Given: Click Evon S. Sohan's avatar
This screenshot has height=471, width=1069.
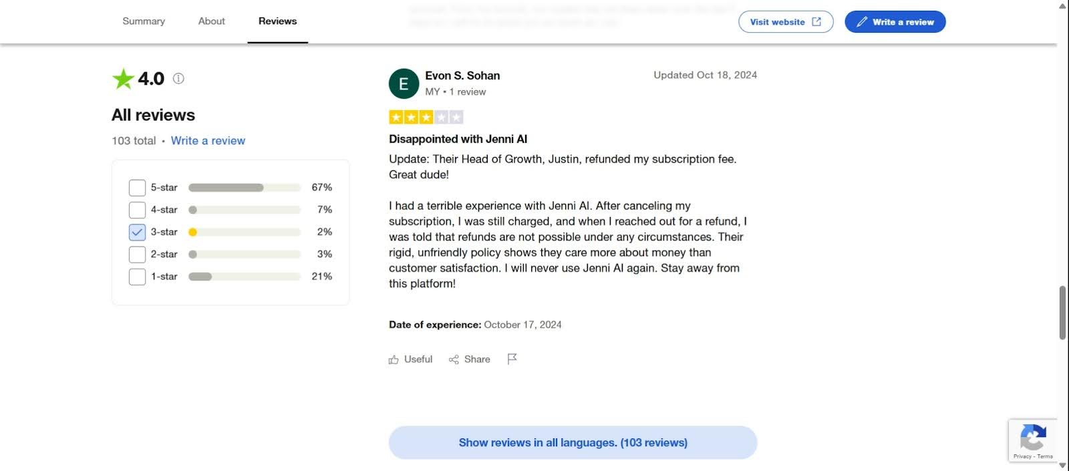Looking at the screenshot, I should point(404,83).
